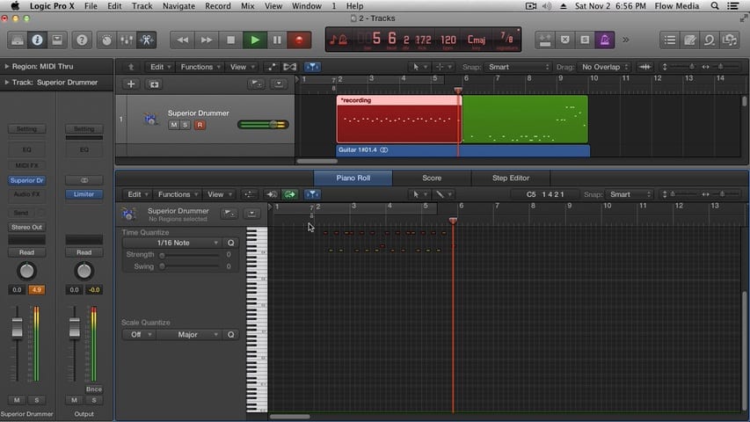The width and height of the screenshot is (750, 422).
Task: Open the Editors scissors icon button
Action: 147,40
